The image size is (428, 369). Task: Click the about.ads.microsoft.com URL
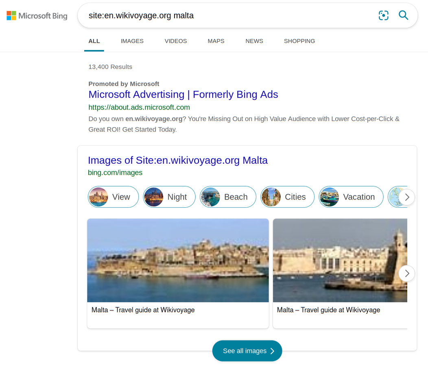pyautogui.click(x=139, y=107)
